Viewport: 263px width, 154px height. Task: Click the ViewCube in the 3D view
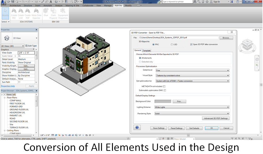click(247, 45)
